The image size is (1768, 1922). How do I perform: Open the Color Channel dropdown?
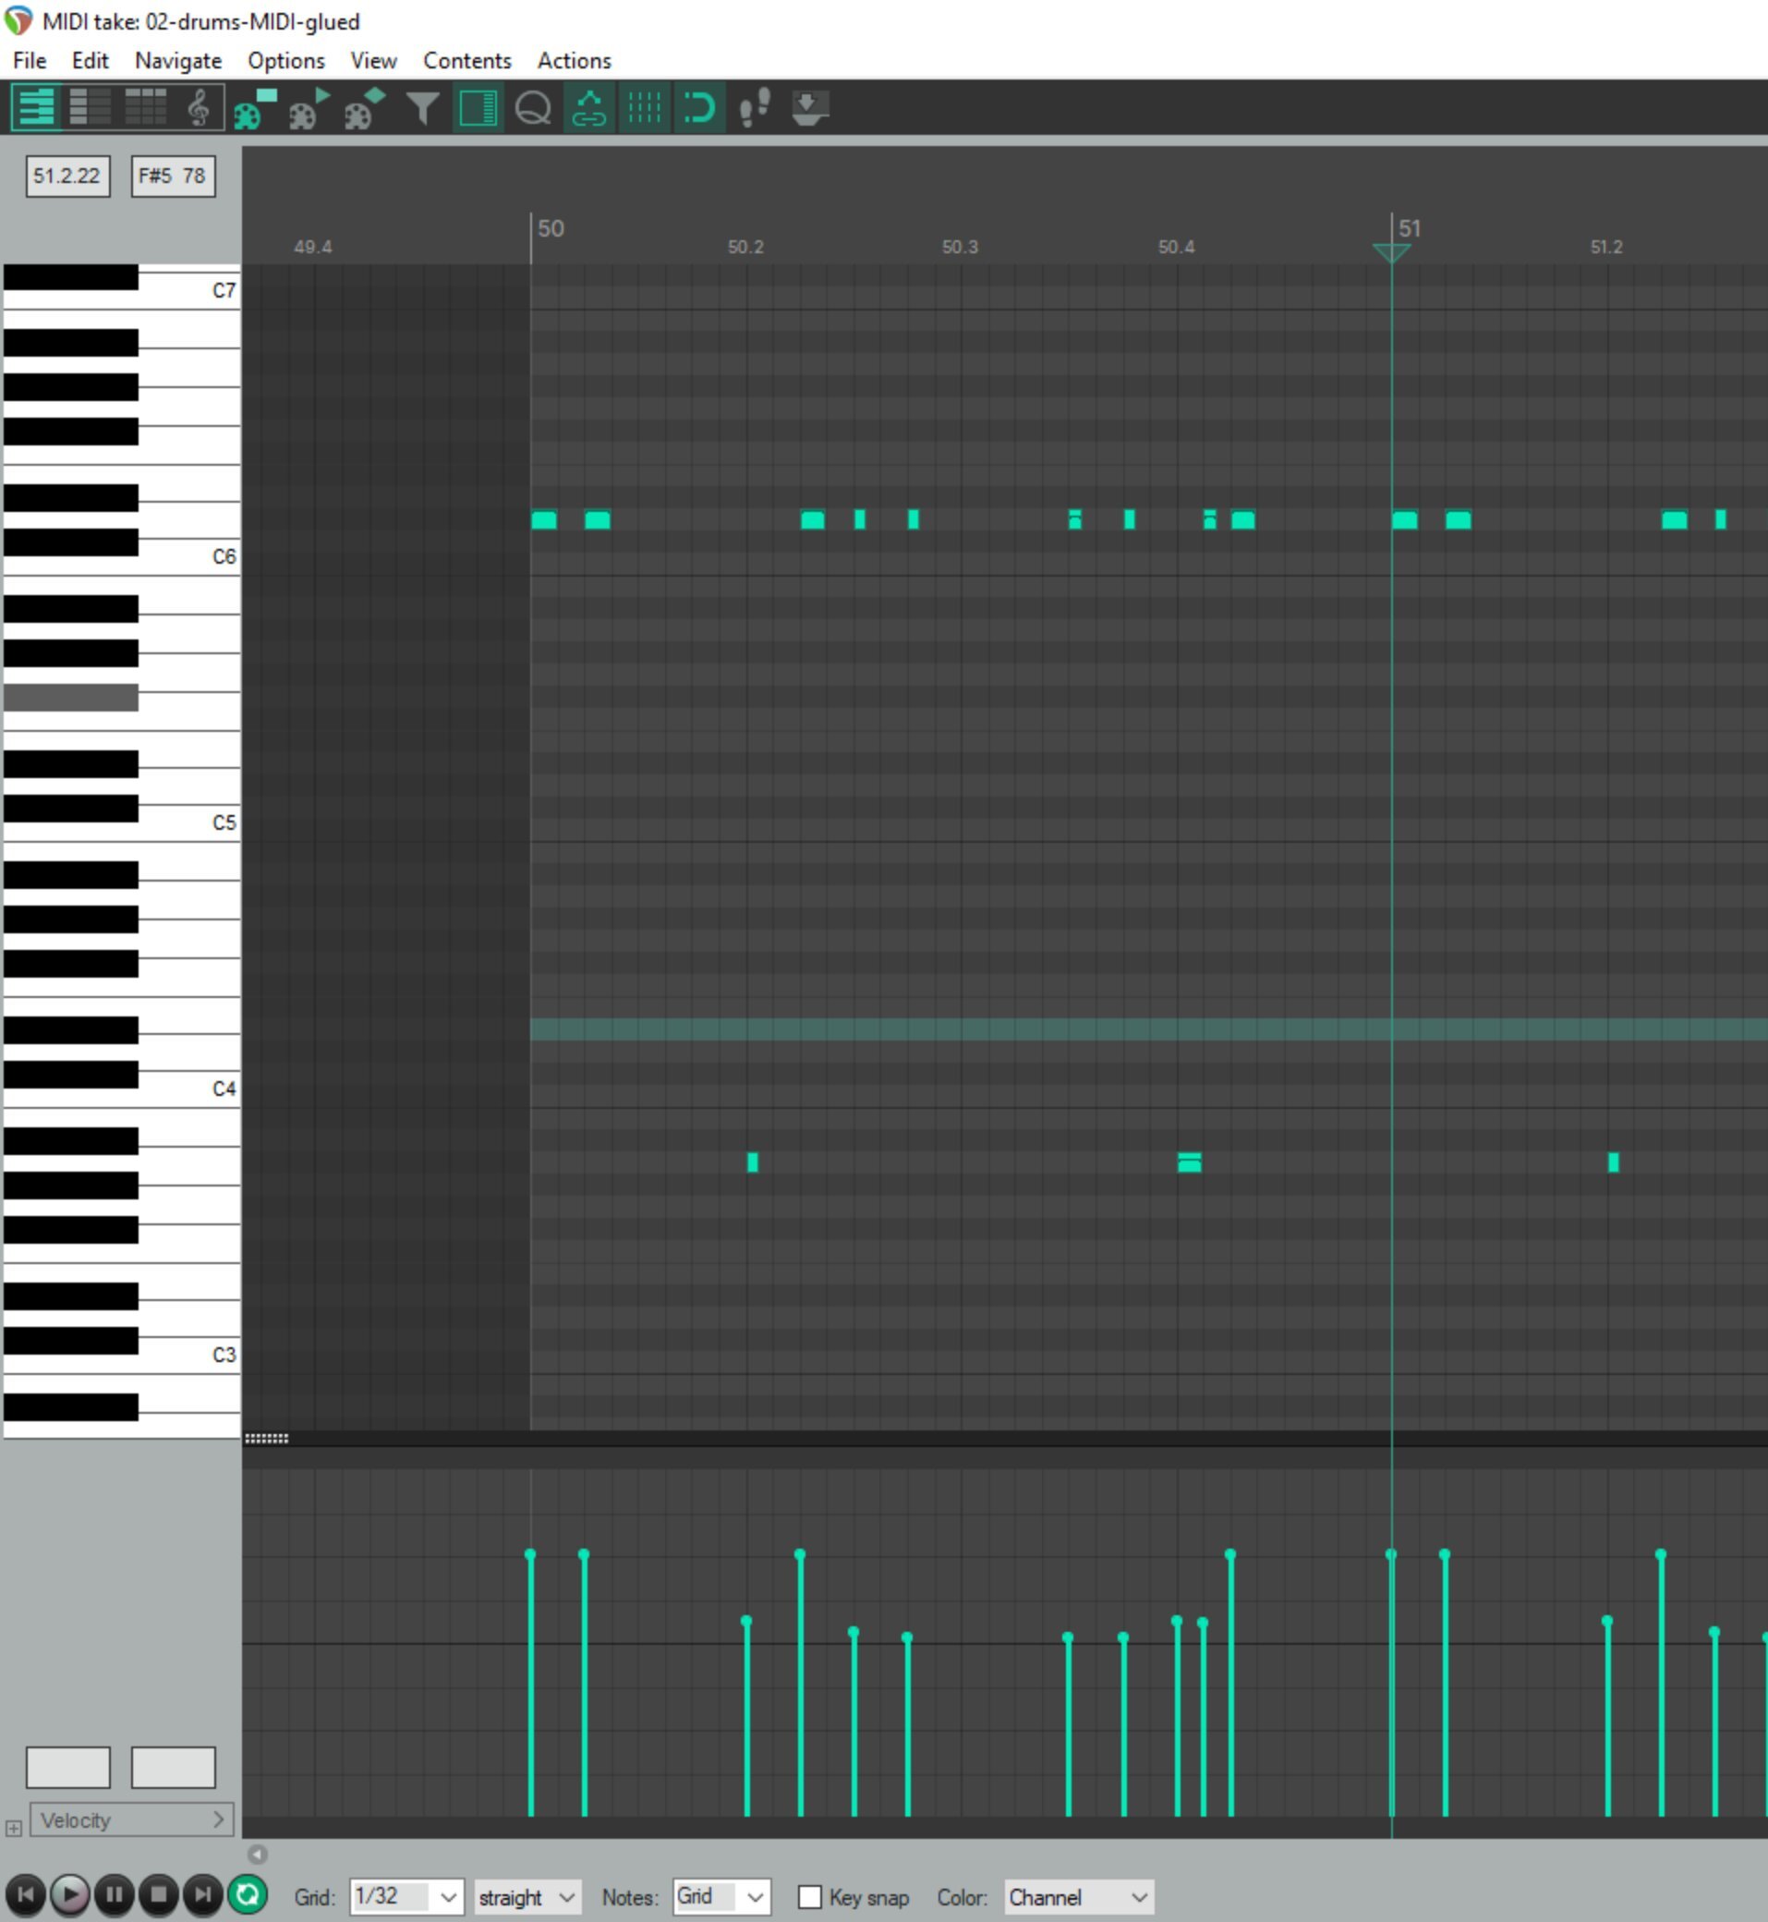pyautogui.click(x=1079, y=1896)
